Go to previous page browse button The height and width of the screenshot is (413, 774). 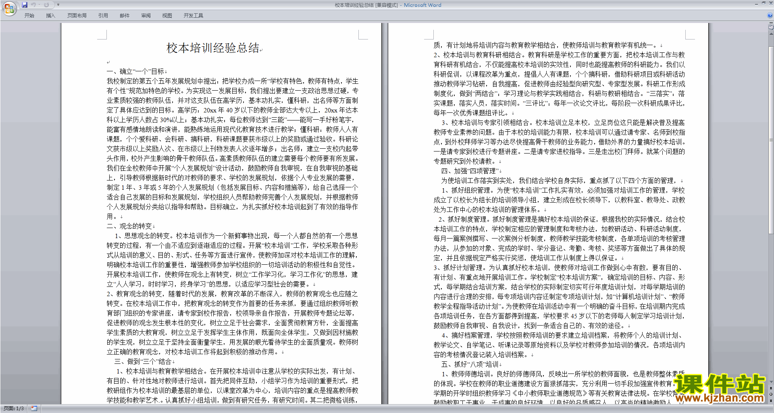[771, 388]
